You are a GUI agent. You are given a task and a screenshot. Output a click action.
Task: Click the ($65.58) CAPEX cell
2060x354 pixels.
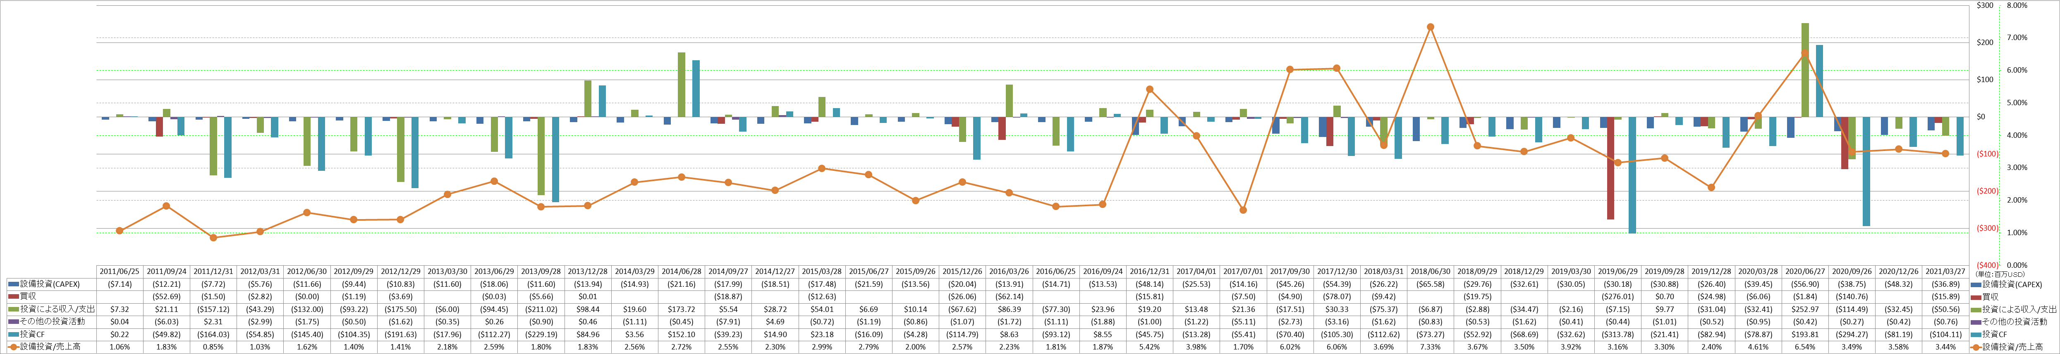[x=1431, y=285]
